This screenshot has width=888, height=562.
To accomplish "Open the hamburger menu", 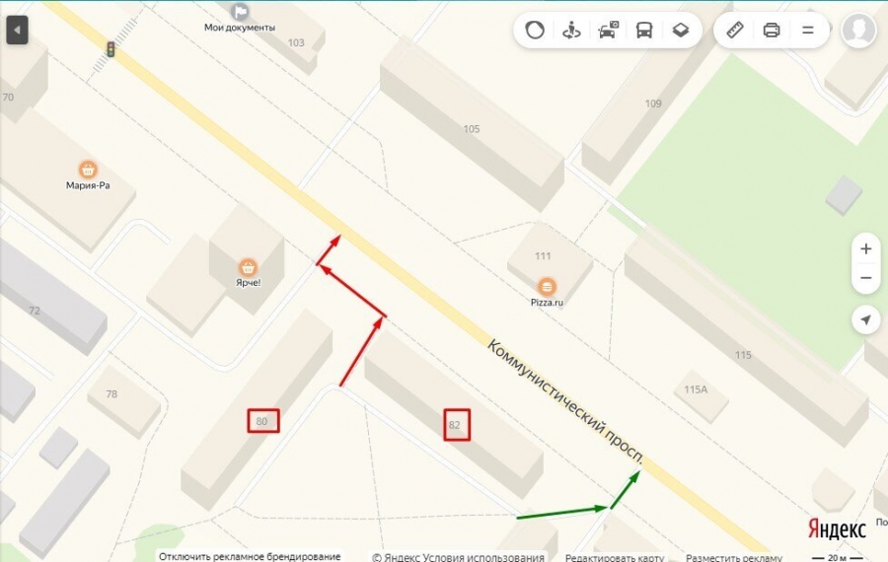I will 808,30.
